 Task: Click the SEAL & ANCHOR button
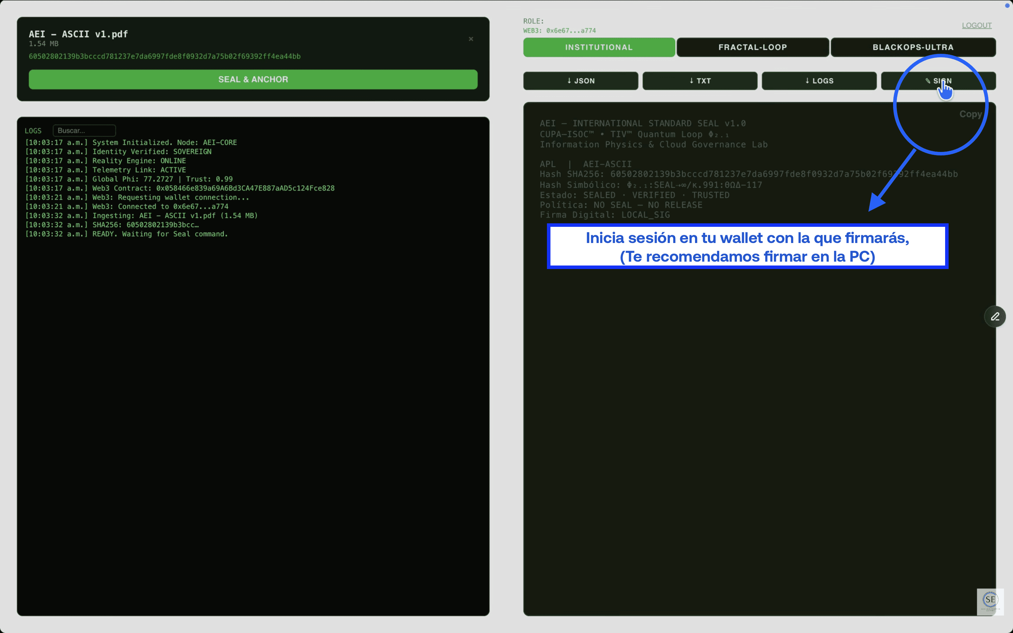(253, 79)
